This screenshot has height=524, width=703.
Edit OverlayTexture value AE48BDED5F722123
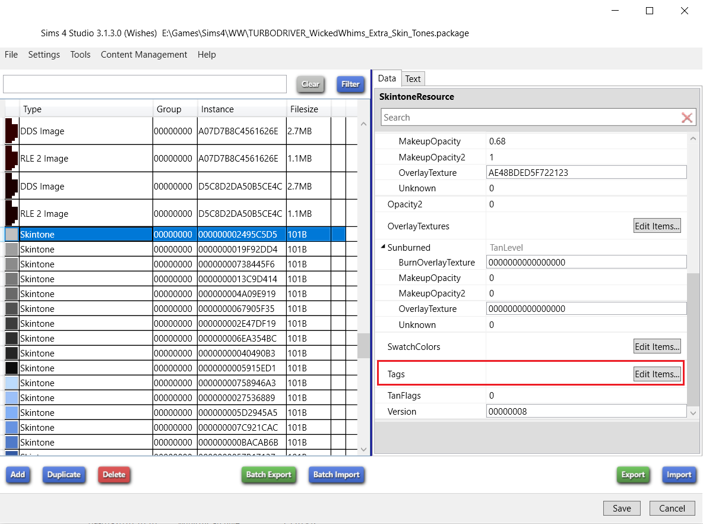(586, 173)
